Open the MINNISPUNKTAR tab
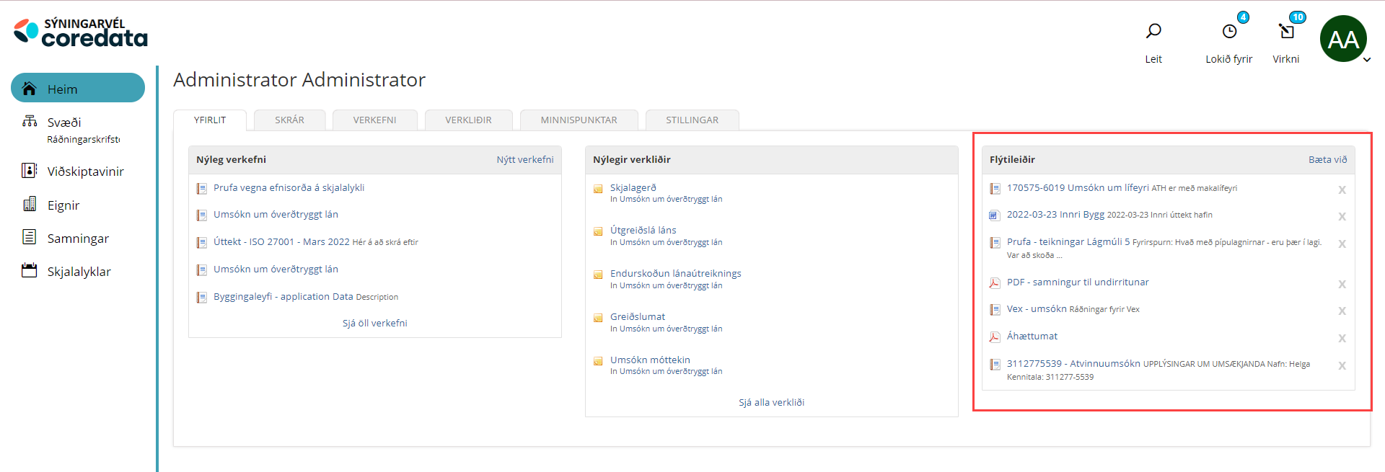Screen dimensions: 1385x472 click(579, 120)
